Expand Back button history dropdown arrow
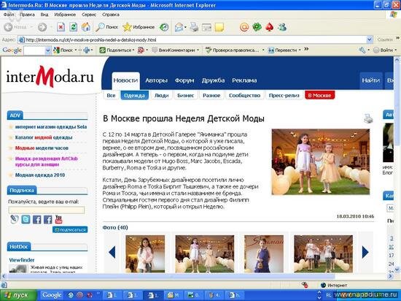This screenshot has height=301, width=401. point(31,27)
